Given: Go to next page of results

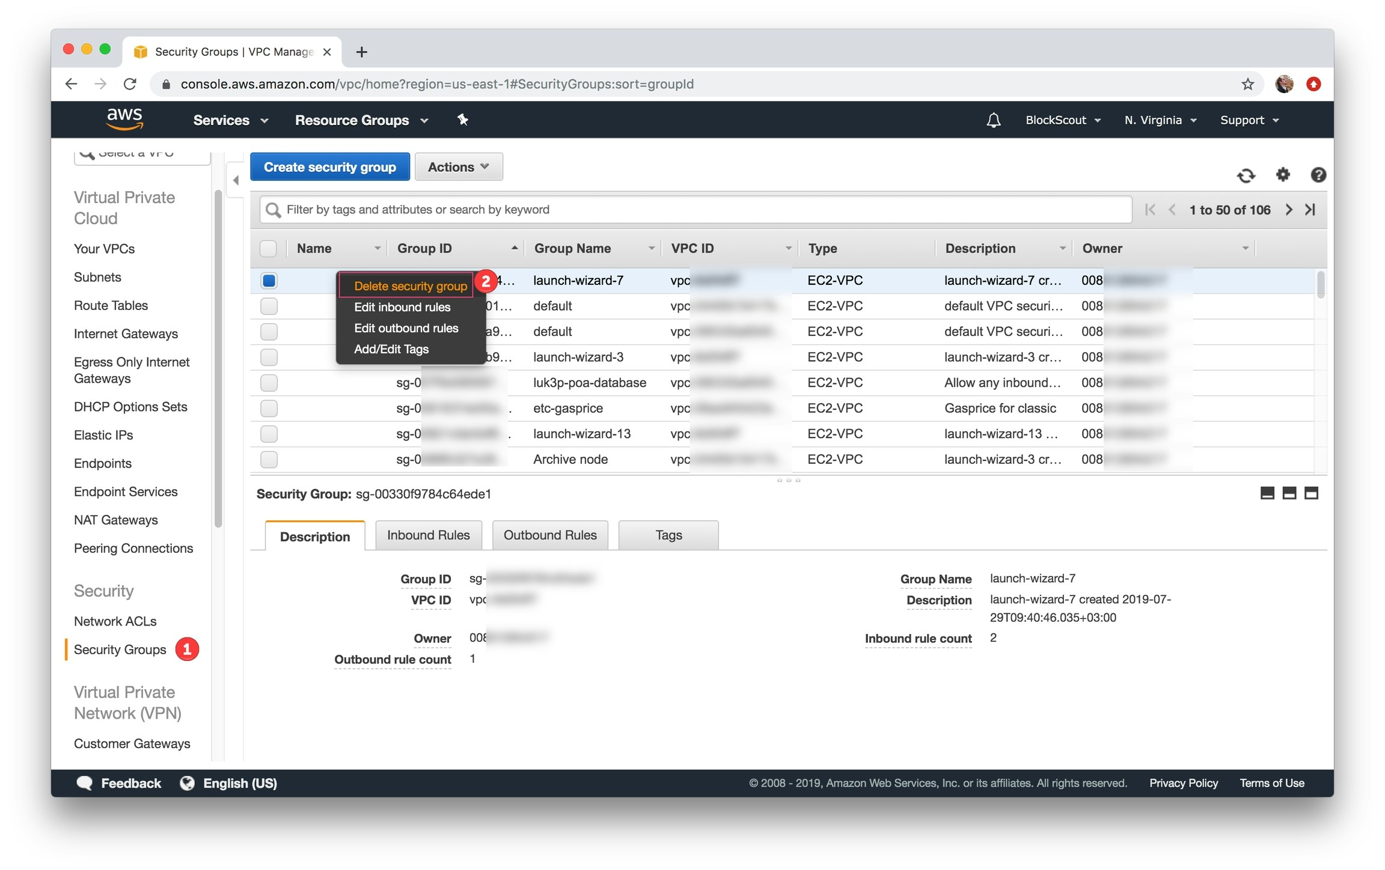Looking at the screenshot, I should (x=1288, y=210).
